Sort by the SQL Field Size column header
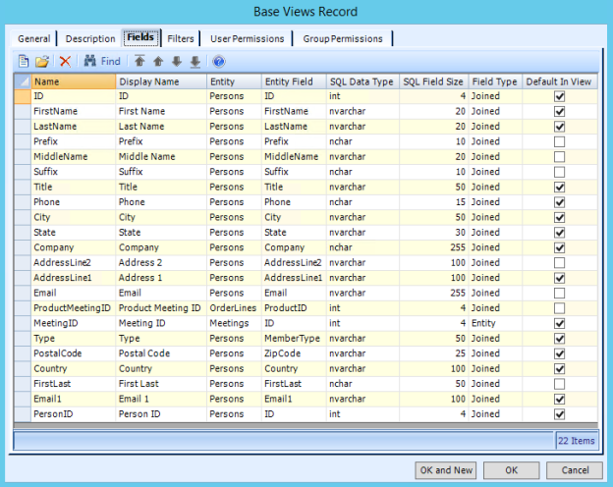This screenshot has width=613, height=487. 433,82
